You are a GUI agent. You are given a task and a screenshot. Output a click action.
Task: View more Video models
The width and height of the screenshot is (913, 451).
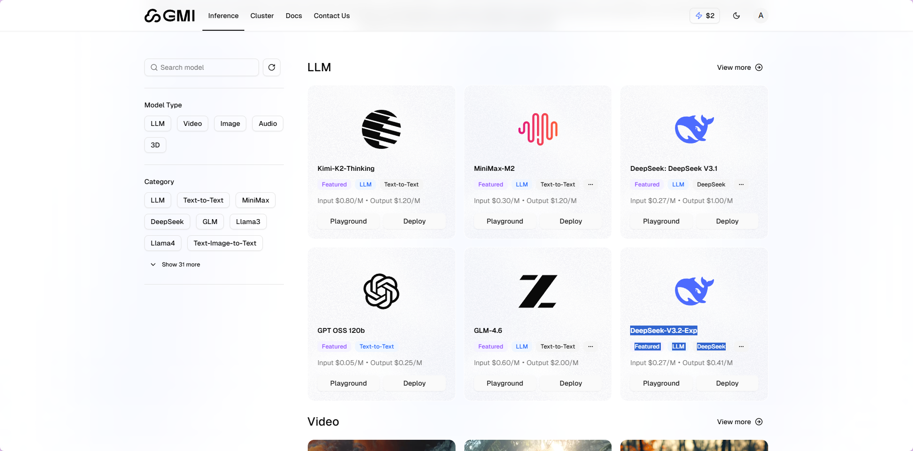(740, 422)
